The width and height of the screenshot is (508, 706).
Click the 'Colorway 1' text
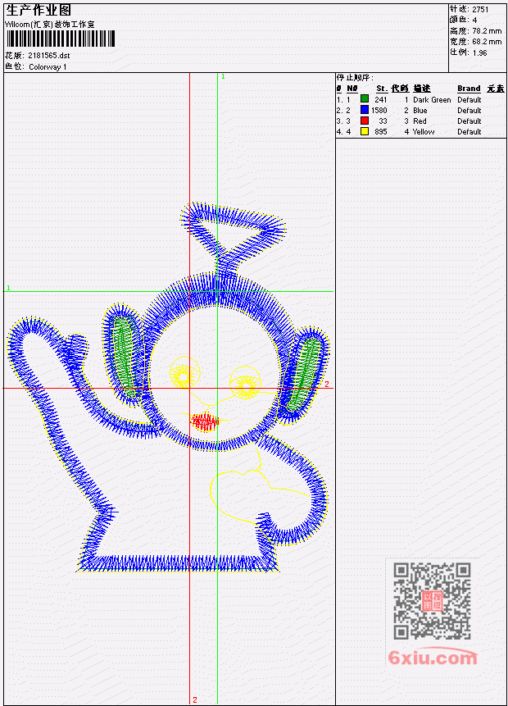pyautogui.click(x=48, y=66)
